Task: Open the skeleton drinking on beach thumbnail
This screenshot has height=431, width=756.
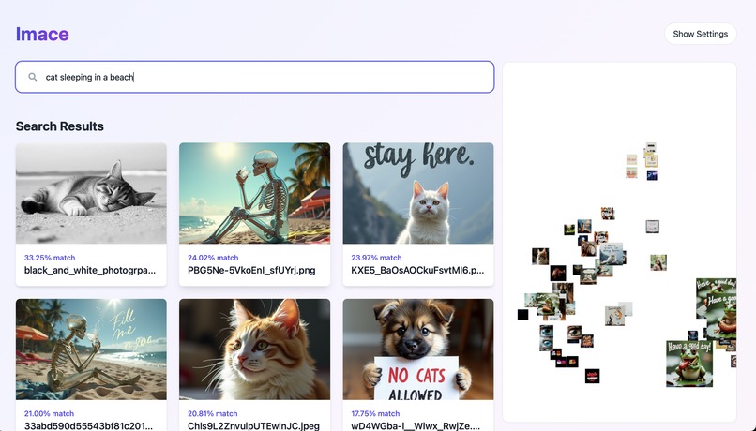Action: (254, 193)
